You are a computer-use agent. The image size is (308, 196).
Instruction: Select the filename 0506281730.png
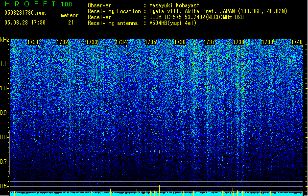pos(25,13)
